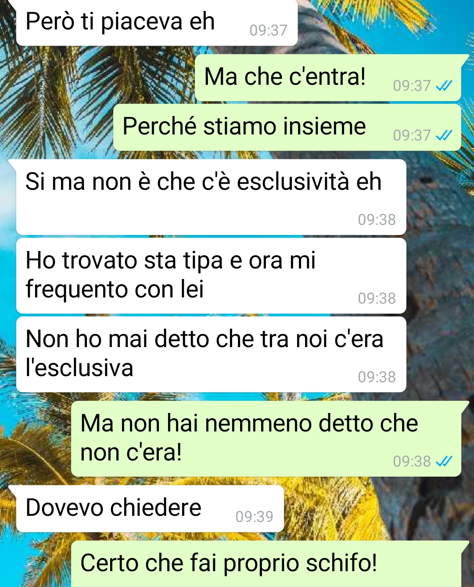Tap 09:37 timestamp of 'Però ti piaceva eh'

(x=268, y=30)
